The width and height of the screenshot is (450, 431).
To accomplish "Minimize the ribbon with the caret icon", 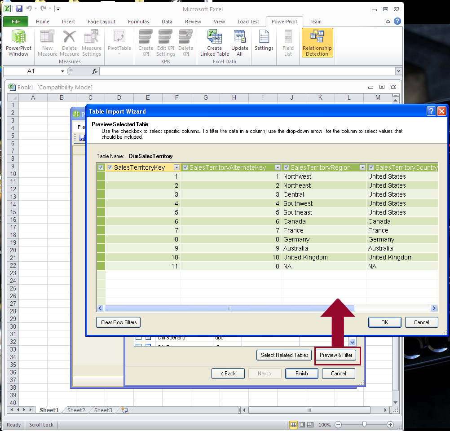I will 388,21.
